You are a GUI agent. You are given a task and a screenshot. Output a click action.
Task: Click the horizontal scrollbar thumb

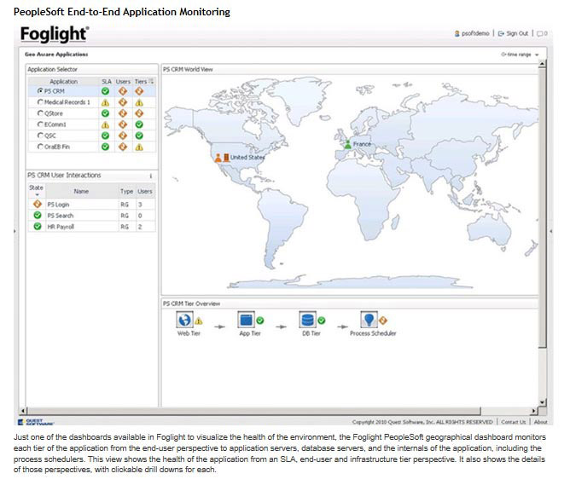pyautogui.click(x=254, y=411)
